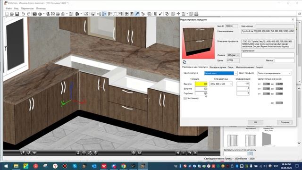Image resolution: width=302 pixels, height=170 pixels.
Task: Open File Explorer from the taskbar
Action: [x=16, y=166]
